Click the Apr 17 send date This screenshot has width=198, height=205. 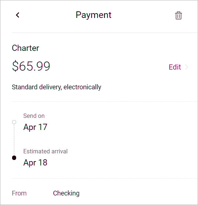(35, 127)
